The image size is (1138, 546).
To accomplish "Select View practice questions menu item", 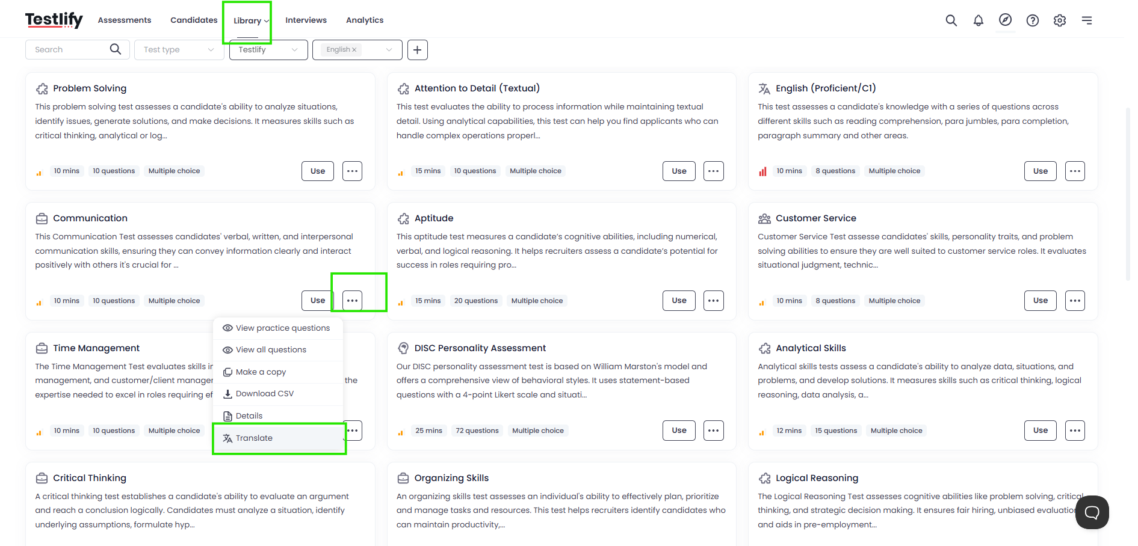I will [278, 328].
